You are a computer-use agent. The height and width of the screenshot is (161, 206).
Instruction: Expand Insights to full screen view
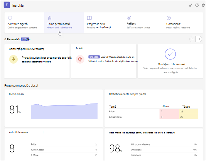pos(191,5)
